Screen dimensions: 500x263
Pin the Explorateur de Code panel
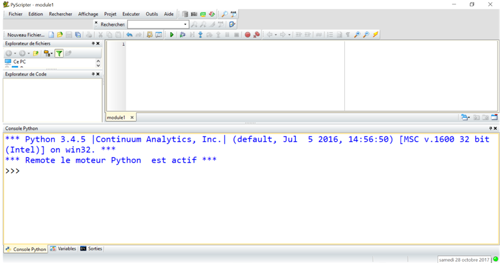(x=93, y=75)
